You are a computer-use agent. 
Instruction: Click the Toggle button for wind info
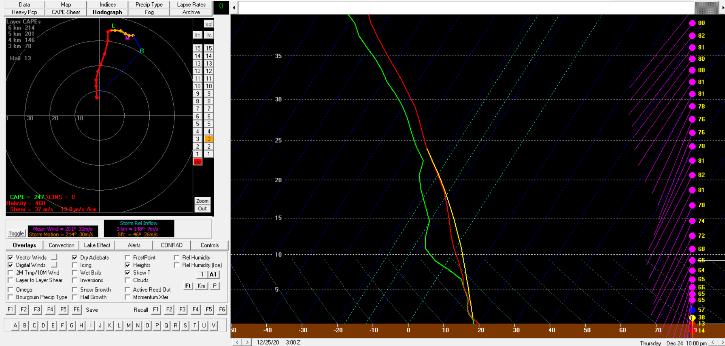(x=16, y=234)
